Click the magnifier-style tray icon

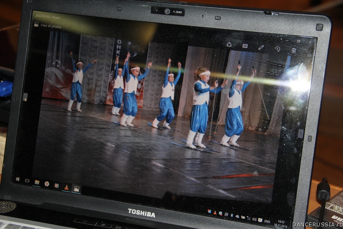[x=220, y=213]
